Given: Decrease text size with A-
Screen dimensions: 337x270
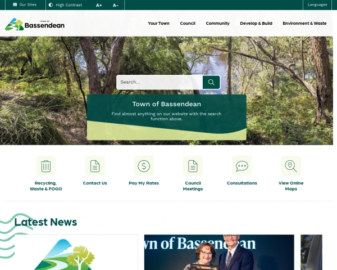Looking at the screenshot, I should [x=115, y=5].
